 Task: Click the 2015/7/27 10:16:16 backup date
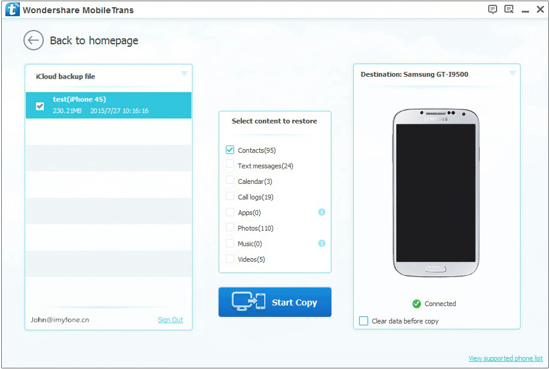click(x=119, y=111)
